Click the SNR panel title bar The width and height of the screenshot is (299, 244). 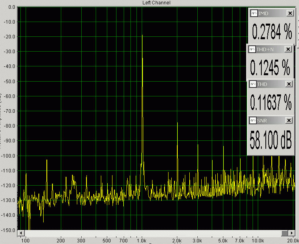coord(271,120)
